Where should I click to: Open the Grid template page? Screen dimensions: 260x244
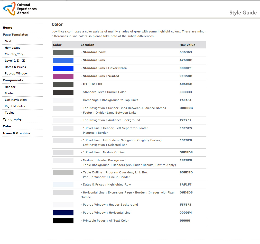(x=8, y=41)
